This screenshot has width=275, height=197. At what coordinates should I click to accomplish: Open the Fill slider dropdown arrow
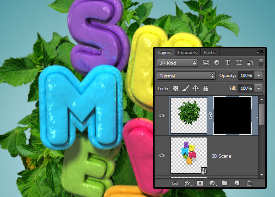pyautogui.click(x=258, y=88)
